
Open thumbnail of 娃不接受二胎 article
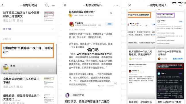pos(49,16)
